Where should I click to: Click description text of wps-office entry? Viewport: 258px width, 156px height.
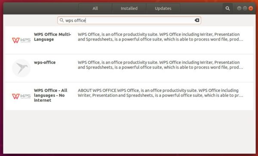160,65
